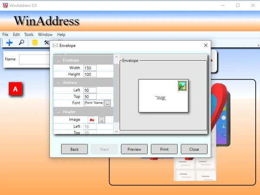The height and width of the screenshot is (195, 260).
Task: Maximize the WinAddress window
Action: (237, 5)
